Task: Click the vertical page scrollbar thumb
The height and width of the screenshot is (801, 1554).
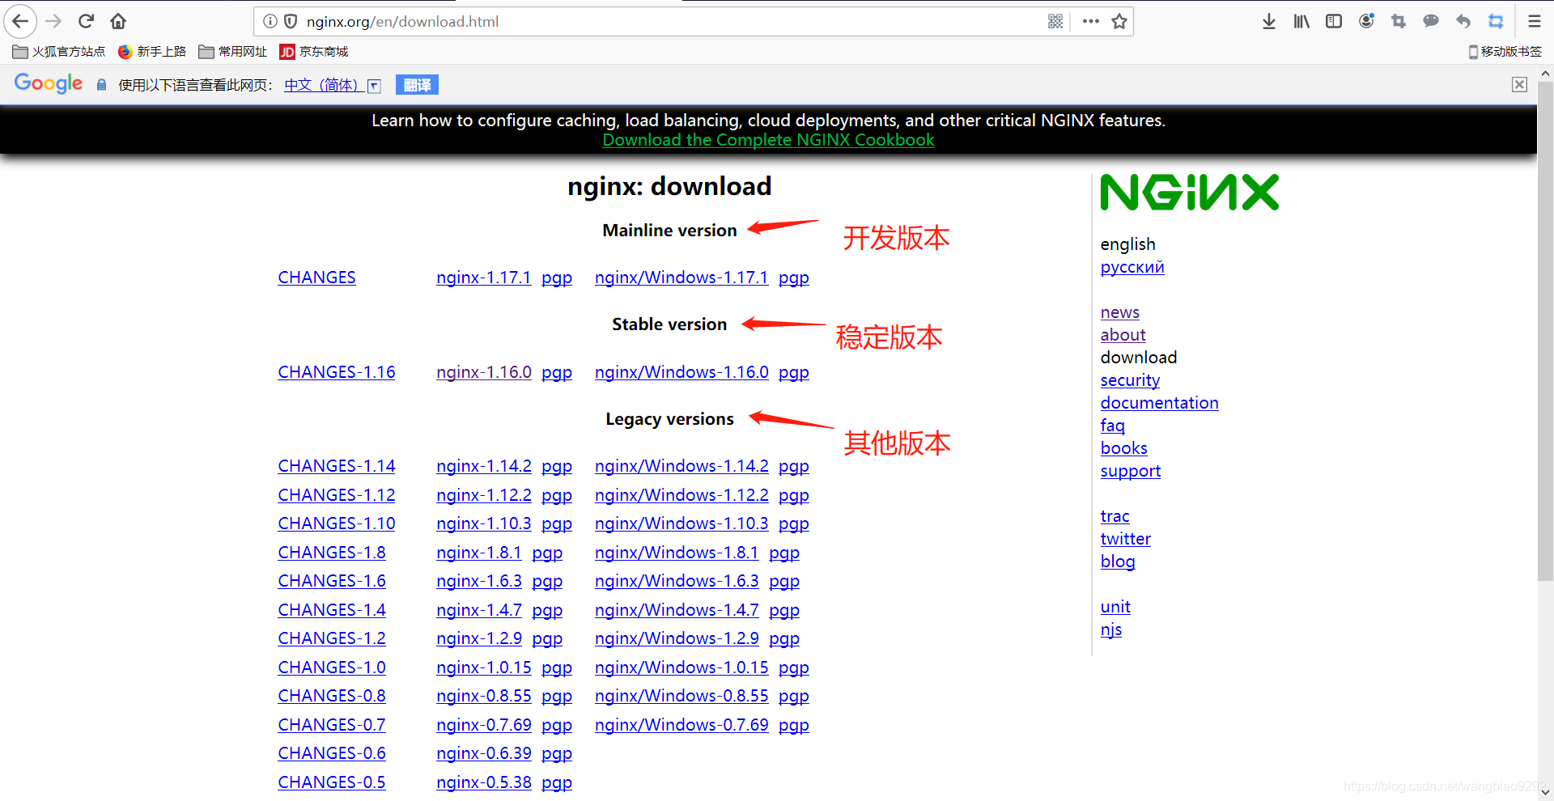Action: (1545, 330)
